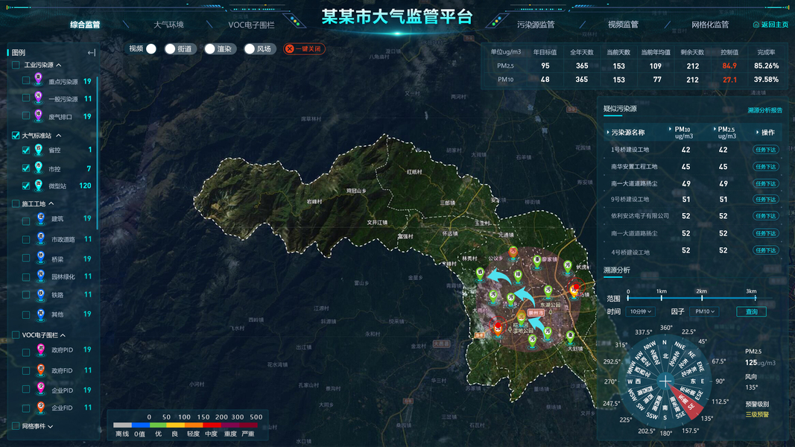Switch to 综合监管 tab
Screen dimensions: 795x447
tap(85, 25)
